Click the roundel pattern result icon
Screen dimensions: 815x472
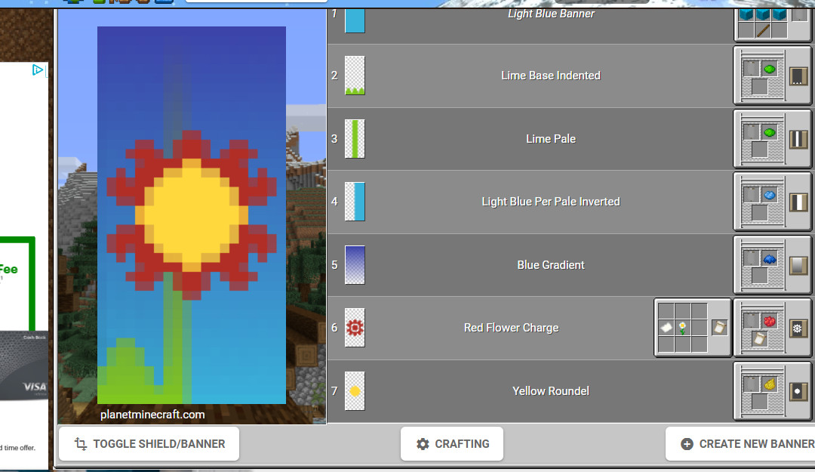point(798,391)
